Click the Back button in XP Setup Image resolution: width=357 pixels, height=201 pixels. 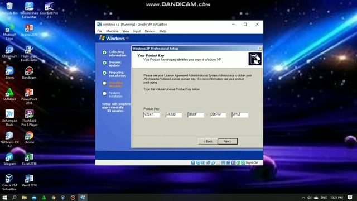pos(208,141)
